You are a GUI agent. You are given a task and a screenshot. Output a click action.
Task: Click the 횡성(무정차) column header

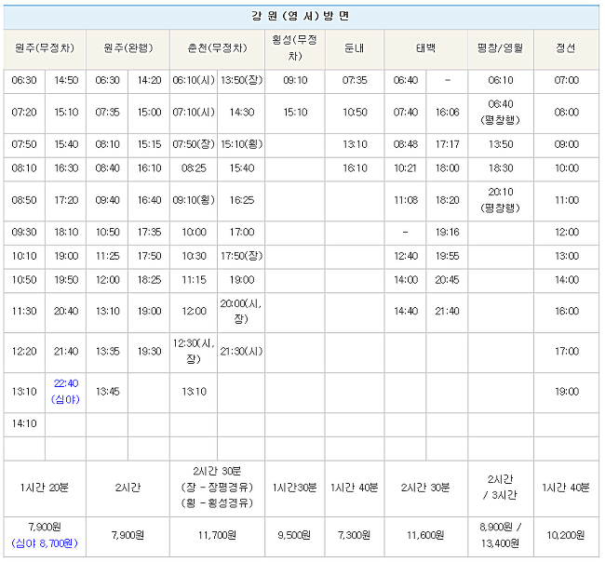pos(295,48)
